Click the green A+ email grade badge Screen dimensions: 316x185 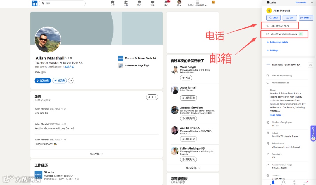[x=301, y=34]
